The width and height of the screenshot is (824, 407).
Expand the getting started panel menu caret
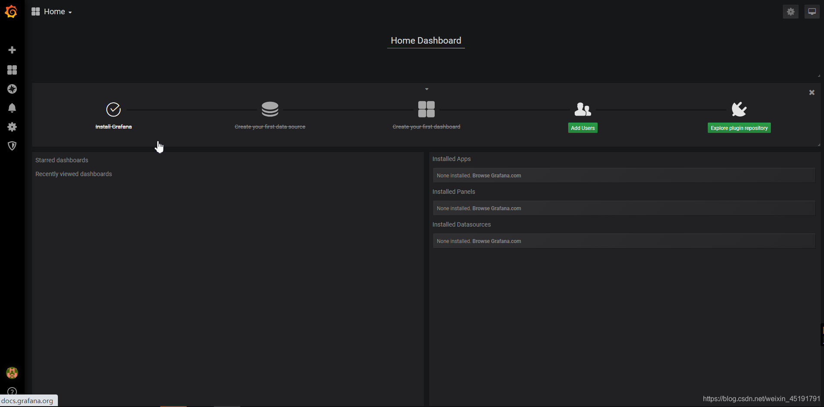click(x=427, y=89)
